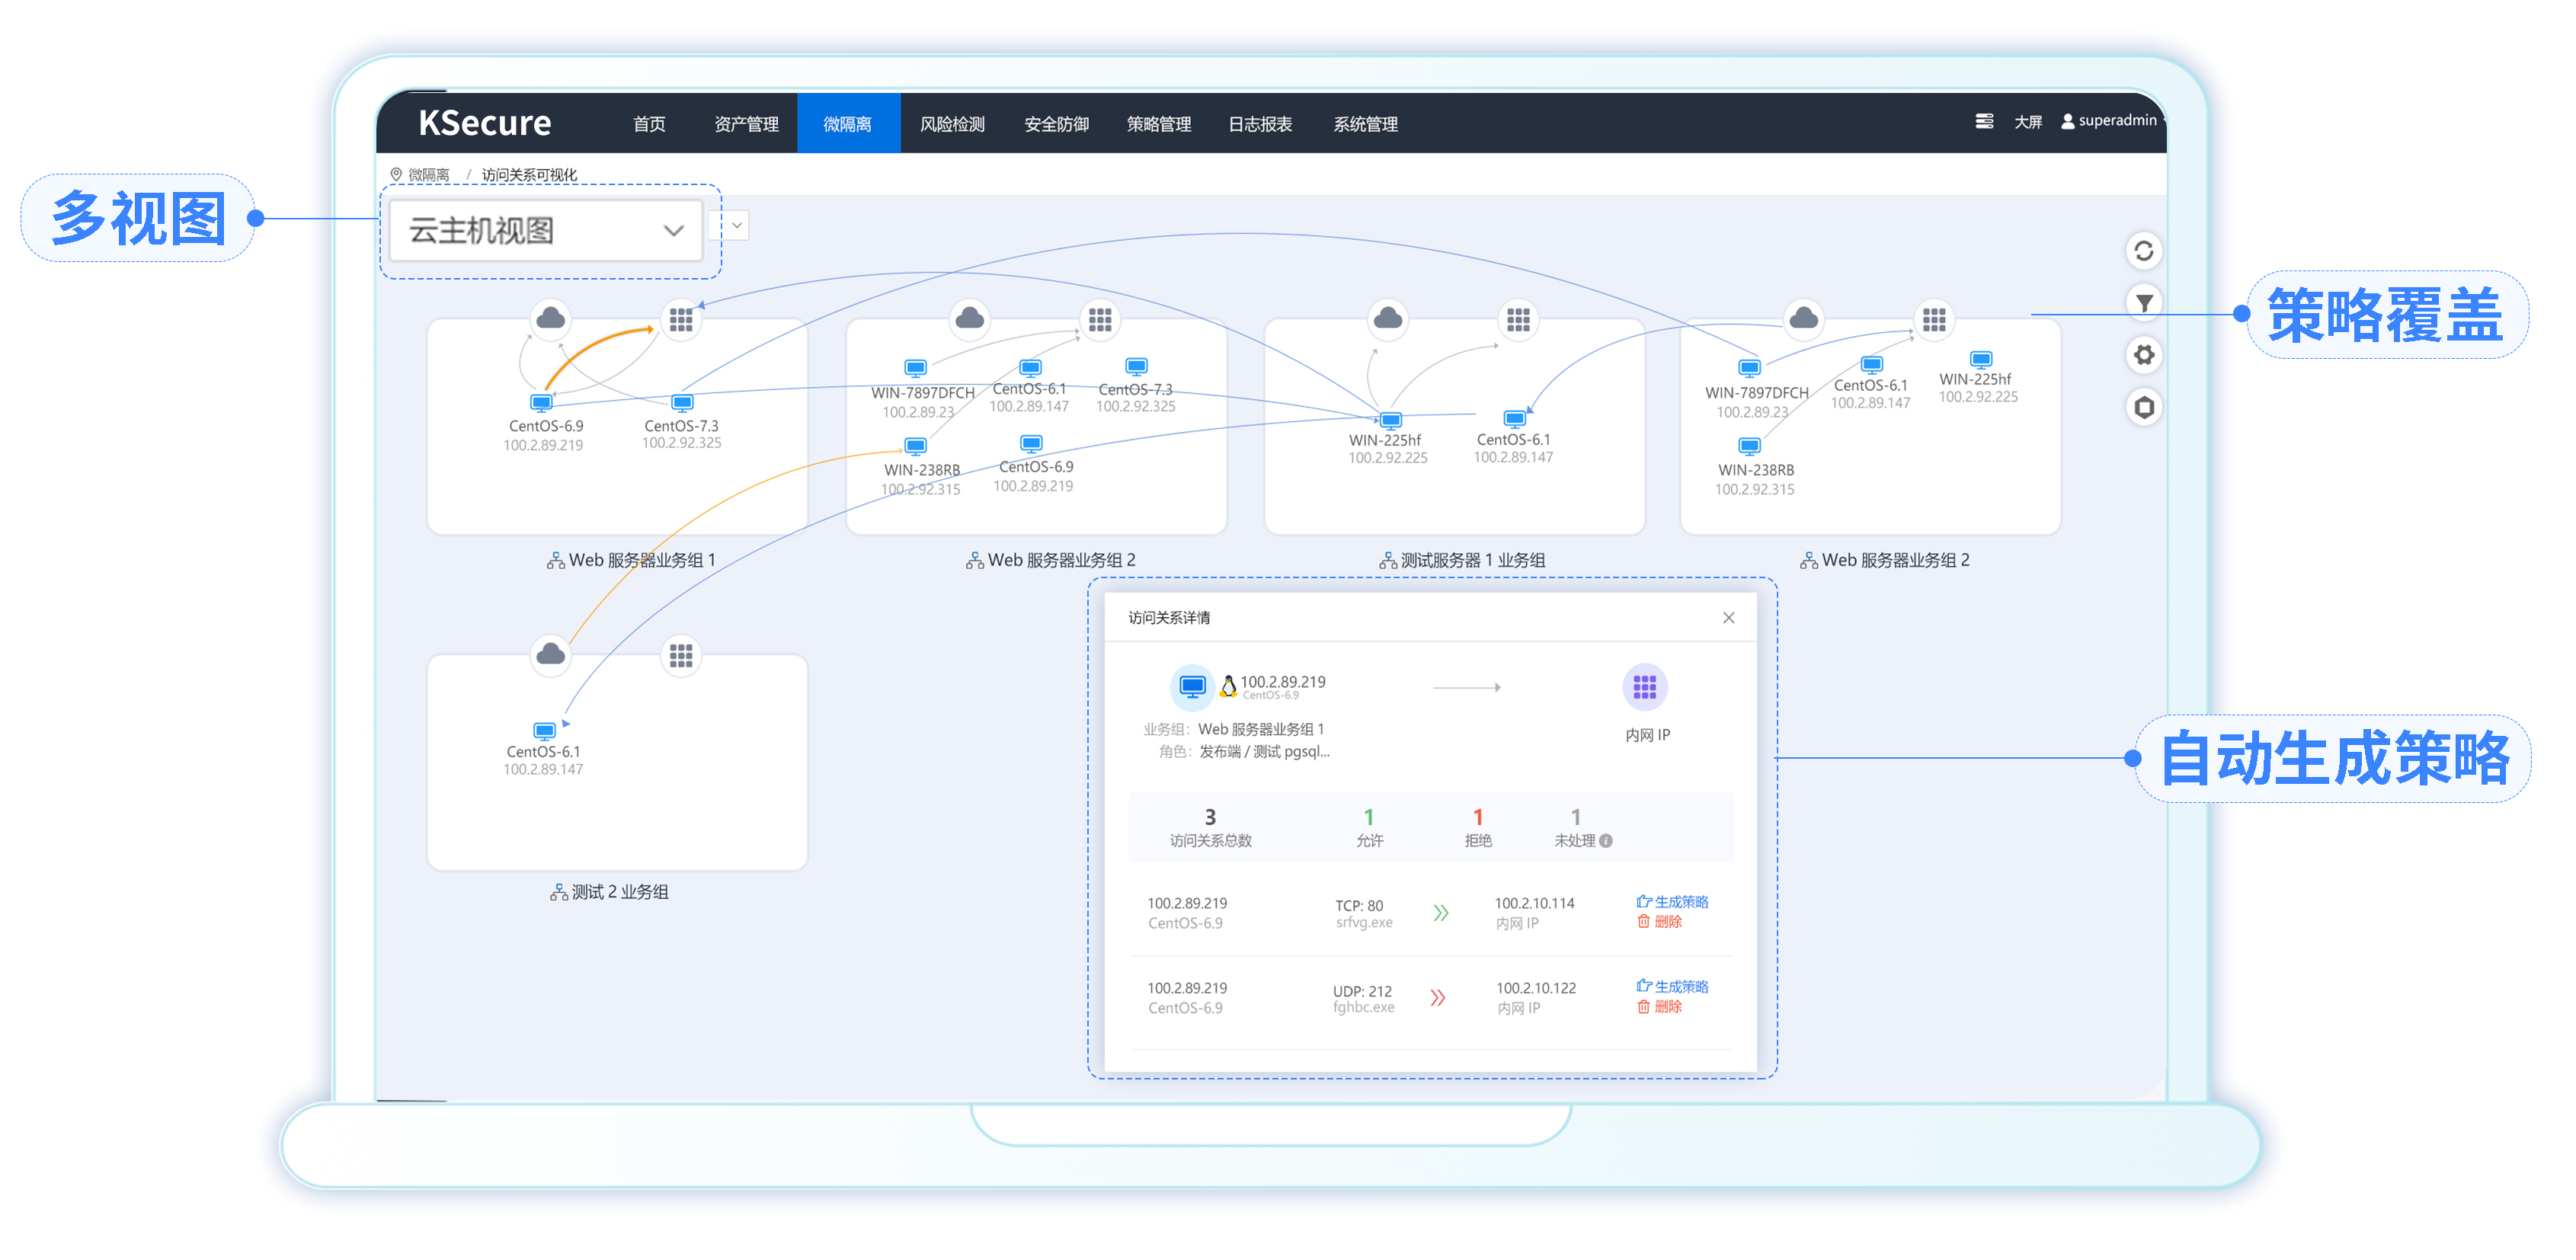Open the 策略管理 navigation tab

[1158, 124]
